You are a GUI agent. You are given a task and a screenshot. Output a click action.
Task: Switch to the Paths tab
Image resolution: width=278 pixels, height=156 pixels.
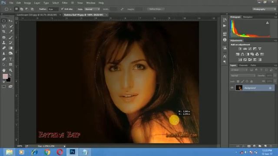253,65
